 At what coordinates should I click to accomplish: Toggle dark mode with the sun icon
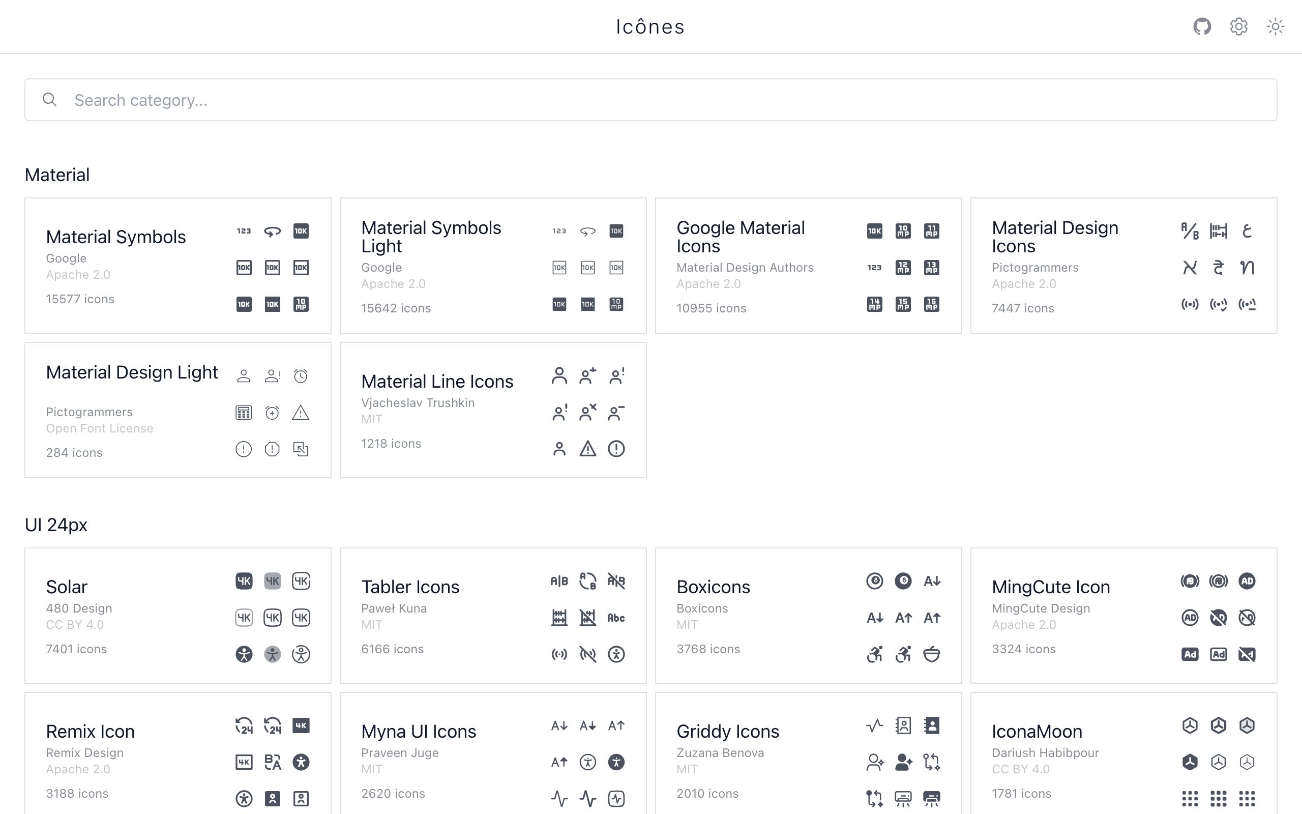[1275, 26]
